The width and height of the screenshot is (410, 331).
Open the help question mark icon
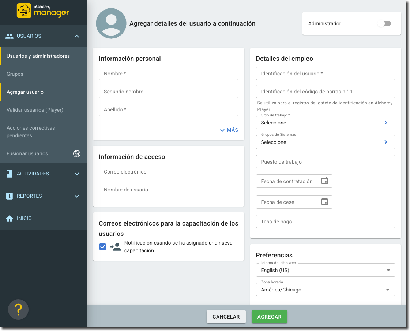pos(18,309)
